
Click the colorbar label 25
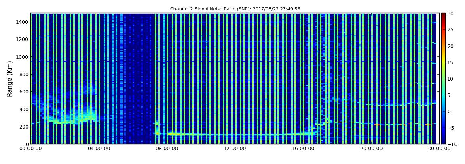coord(451,30)
